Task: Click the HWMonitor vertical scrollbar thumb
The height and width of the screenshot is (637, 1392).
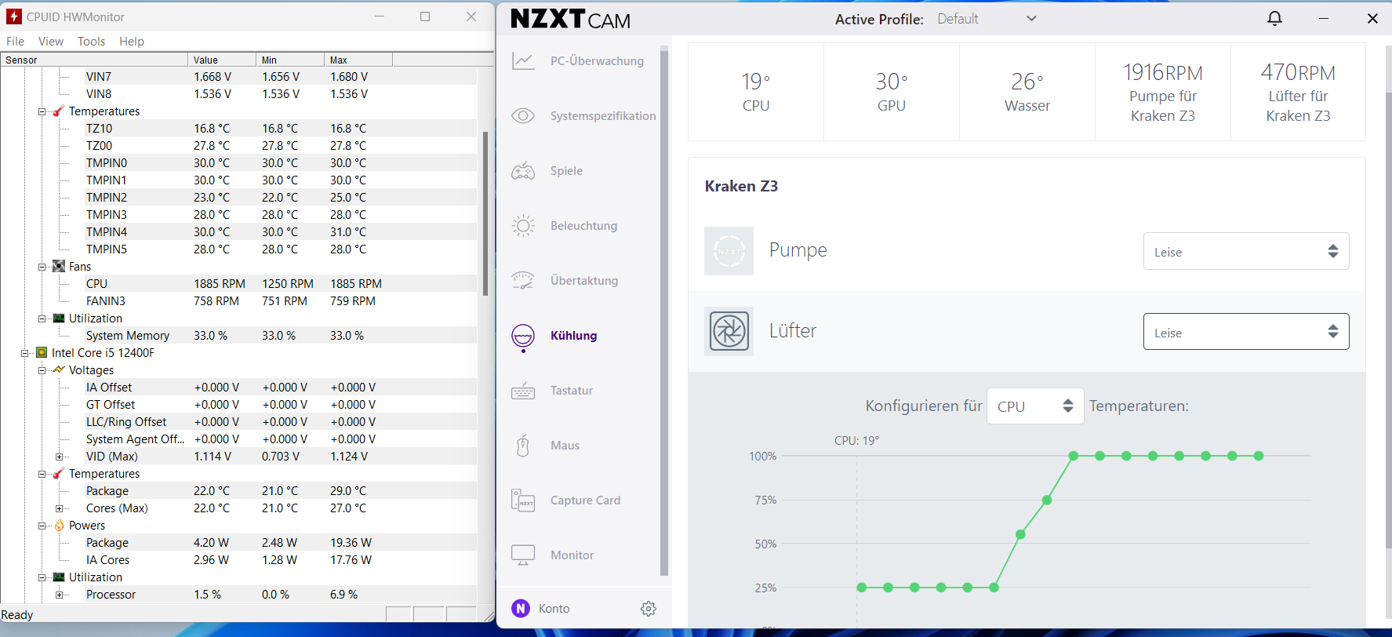Action: (x=485, y=213)
